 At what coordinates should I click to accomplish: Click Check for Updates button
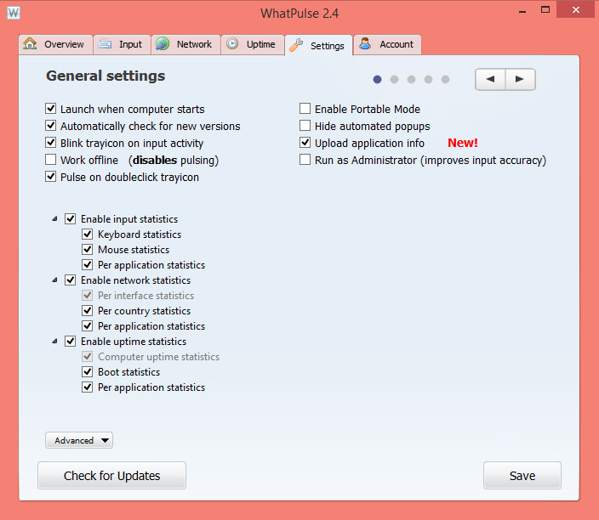coord(112,475)
